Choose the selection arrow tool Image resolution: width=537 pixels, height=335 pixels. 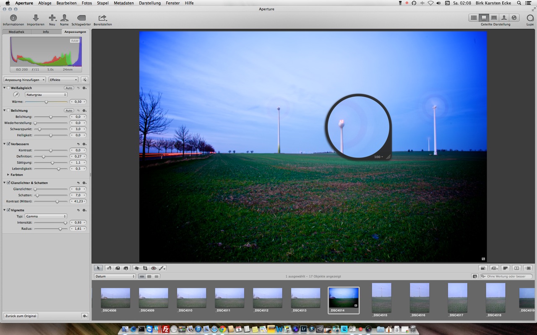[x=98, y=268]
